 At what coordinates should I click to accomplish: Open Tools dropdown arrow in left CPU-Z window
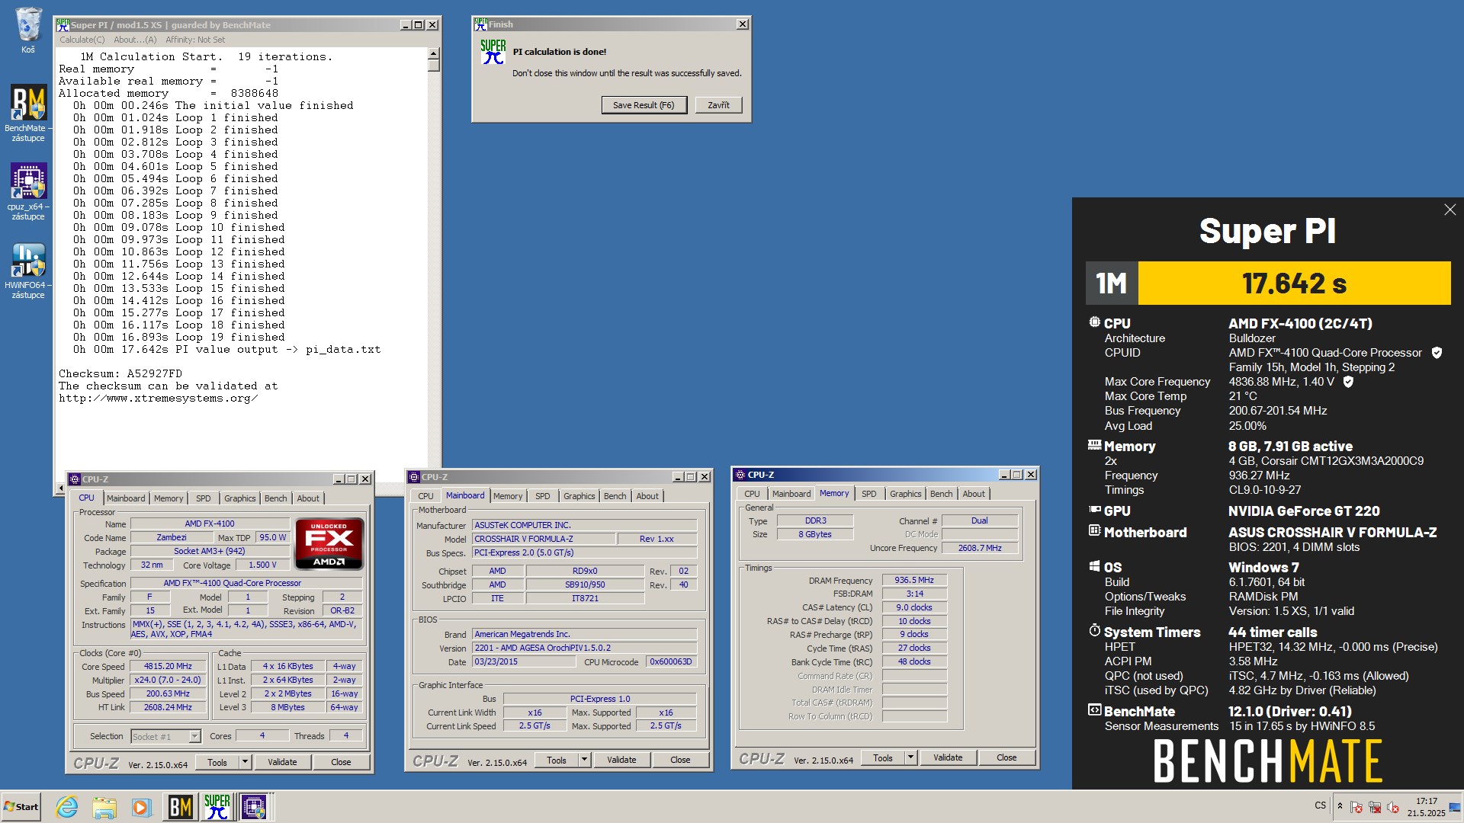tap(245, 762)
